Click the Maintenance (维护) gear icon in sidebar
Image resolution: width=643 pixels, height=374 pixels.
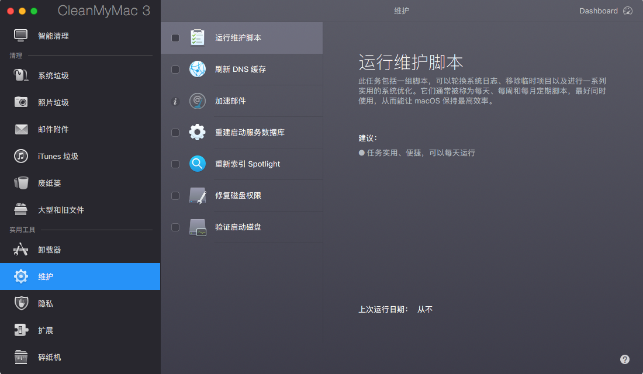pos(21,276)
